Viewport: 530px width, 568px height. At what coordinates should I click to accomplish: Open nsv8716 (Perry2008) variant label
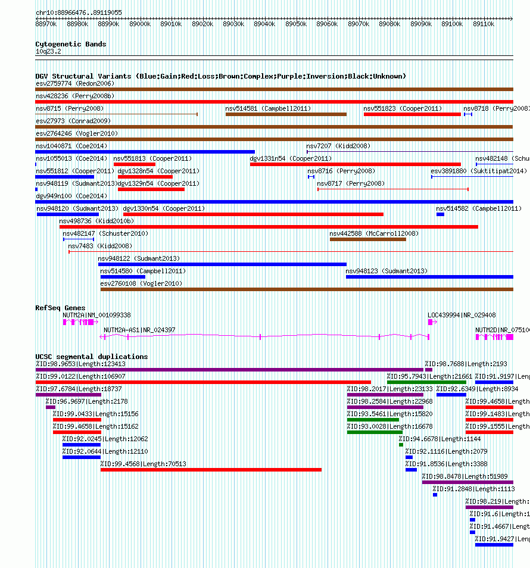click(341, 171)
